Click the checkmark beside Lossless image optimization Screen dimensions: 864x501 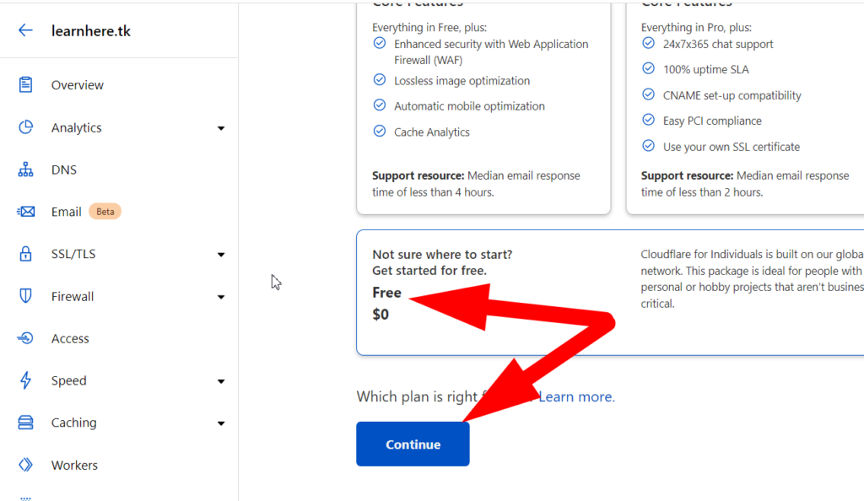click(x=380, y=80)
